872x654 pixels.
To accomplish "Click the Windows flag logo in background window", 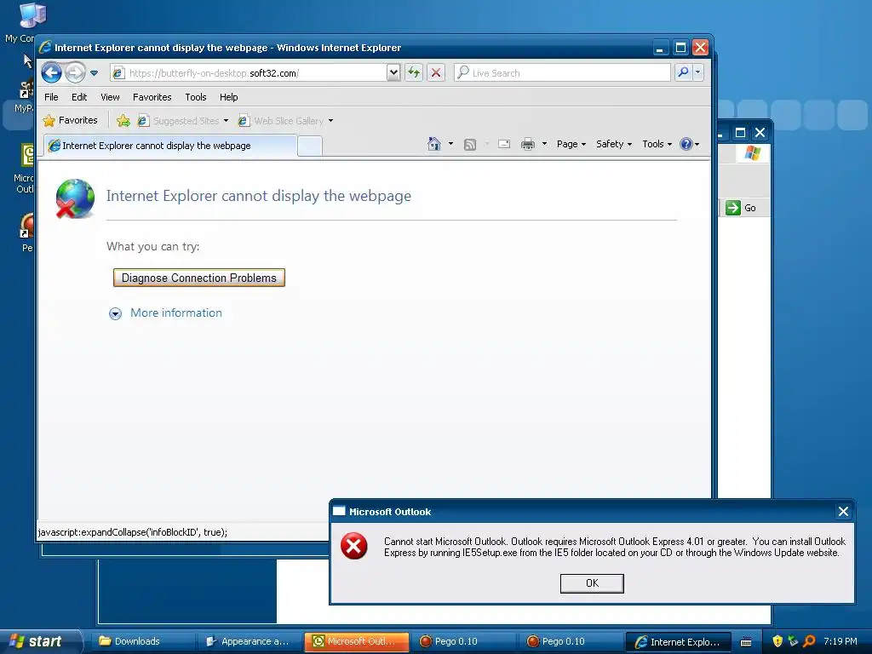I will (753, 153).
